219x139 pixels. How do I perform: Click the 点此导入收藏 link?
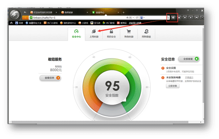[x=135, y=23]
